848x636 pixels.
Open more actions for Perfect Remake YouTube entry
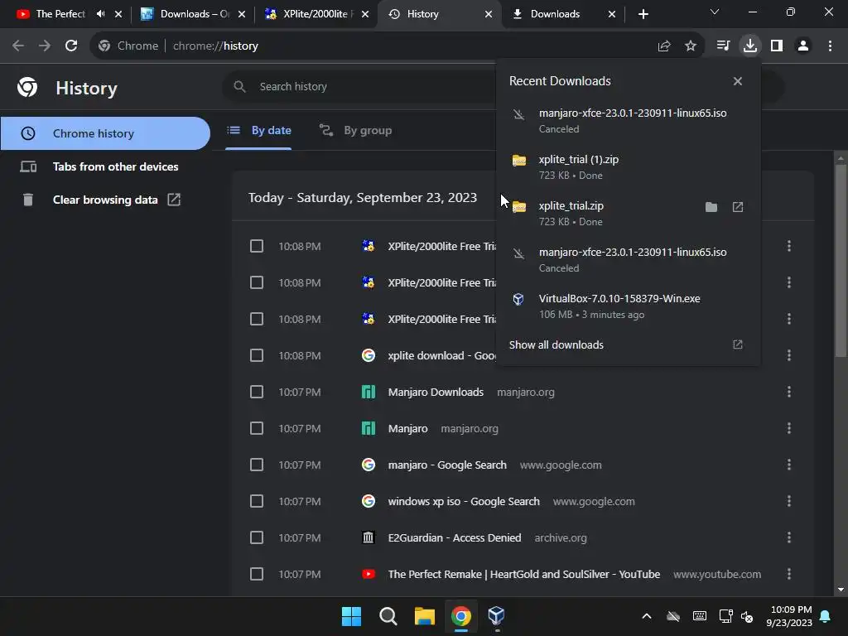789,575
